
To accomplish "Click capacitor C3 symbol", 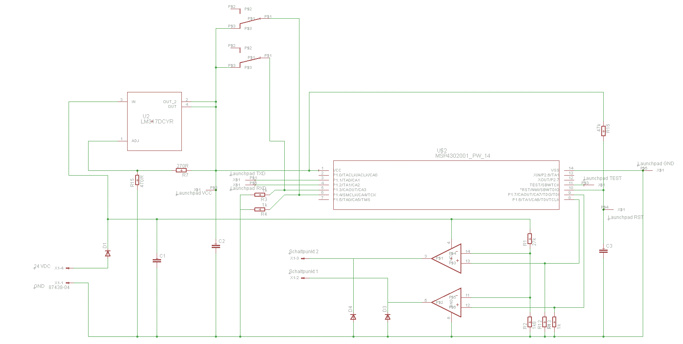I will (603, 251).
